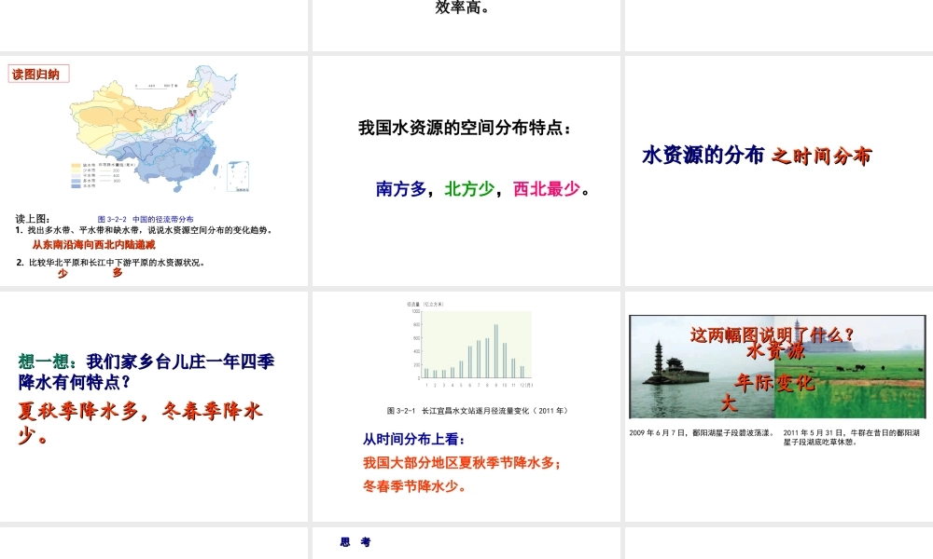Select the slide on spatial distribution of water resources
The image size is (933, 559).
466,170
